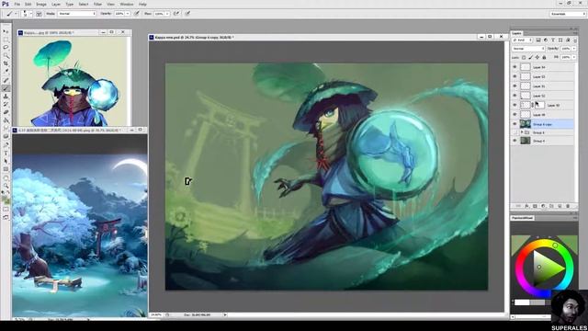Viewport: 588px width, 331px height.
Task: Expand the Group 6 folder
Action: tap(522, 132)
